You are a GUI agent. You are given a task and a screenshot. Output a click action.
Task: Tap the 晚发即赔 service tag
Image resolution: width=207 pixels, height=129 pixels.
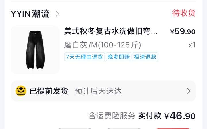coord(119,57)
